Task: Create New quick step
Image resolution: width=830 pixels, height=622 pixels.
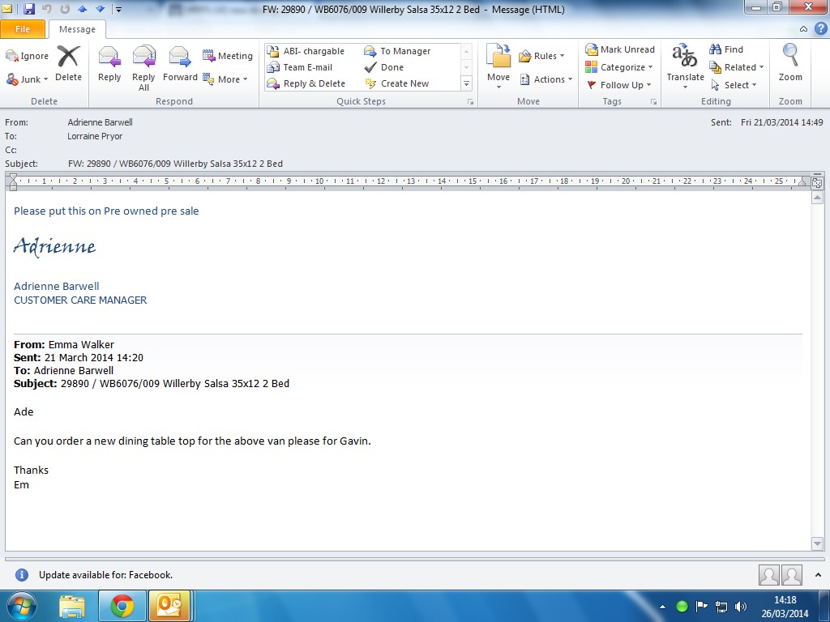Action: (x=396, y=83)
